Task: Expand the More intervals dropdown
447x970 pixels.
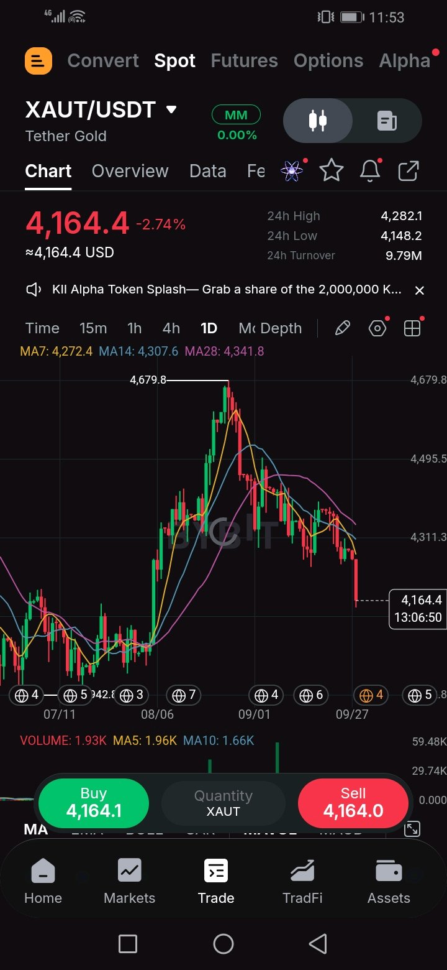Action: (246, 328)
